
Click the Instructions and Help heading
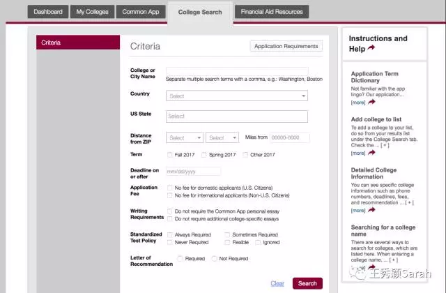click(378, 43)
